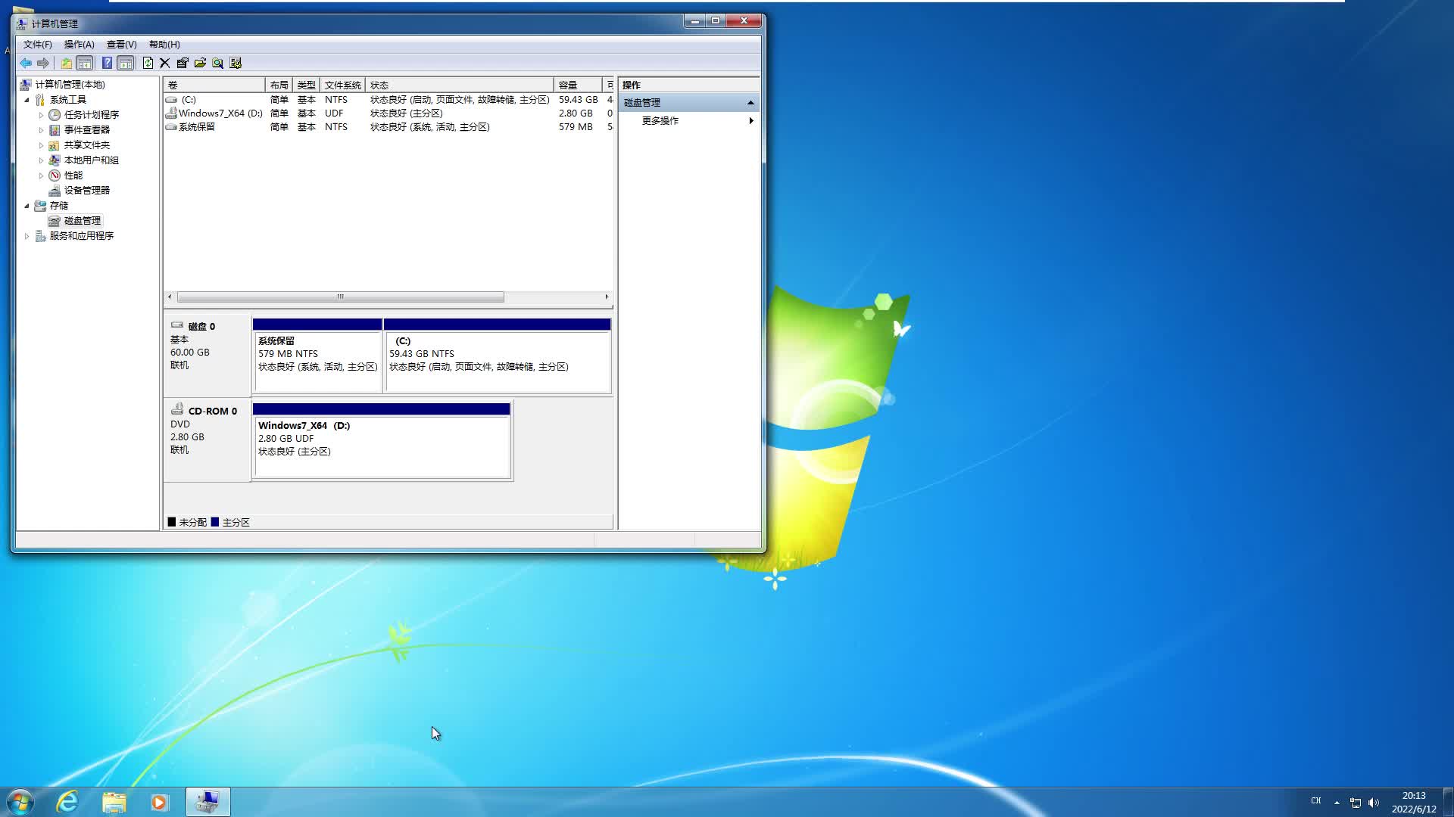Expand the 服务和应用程序 tree node

pyautogui.click(x=27, y=236)
